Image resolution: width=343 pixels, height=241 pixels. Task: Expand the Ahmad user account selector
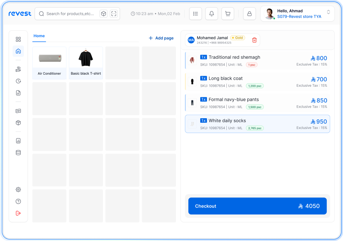point(328,12)
